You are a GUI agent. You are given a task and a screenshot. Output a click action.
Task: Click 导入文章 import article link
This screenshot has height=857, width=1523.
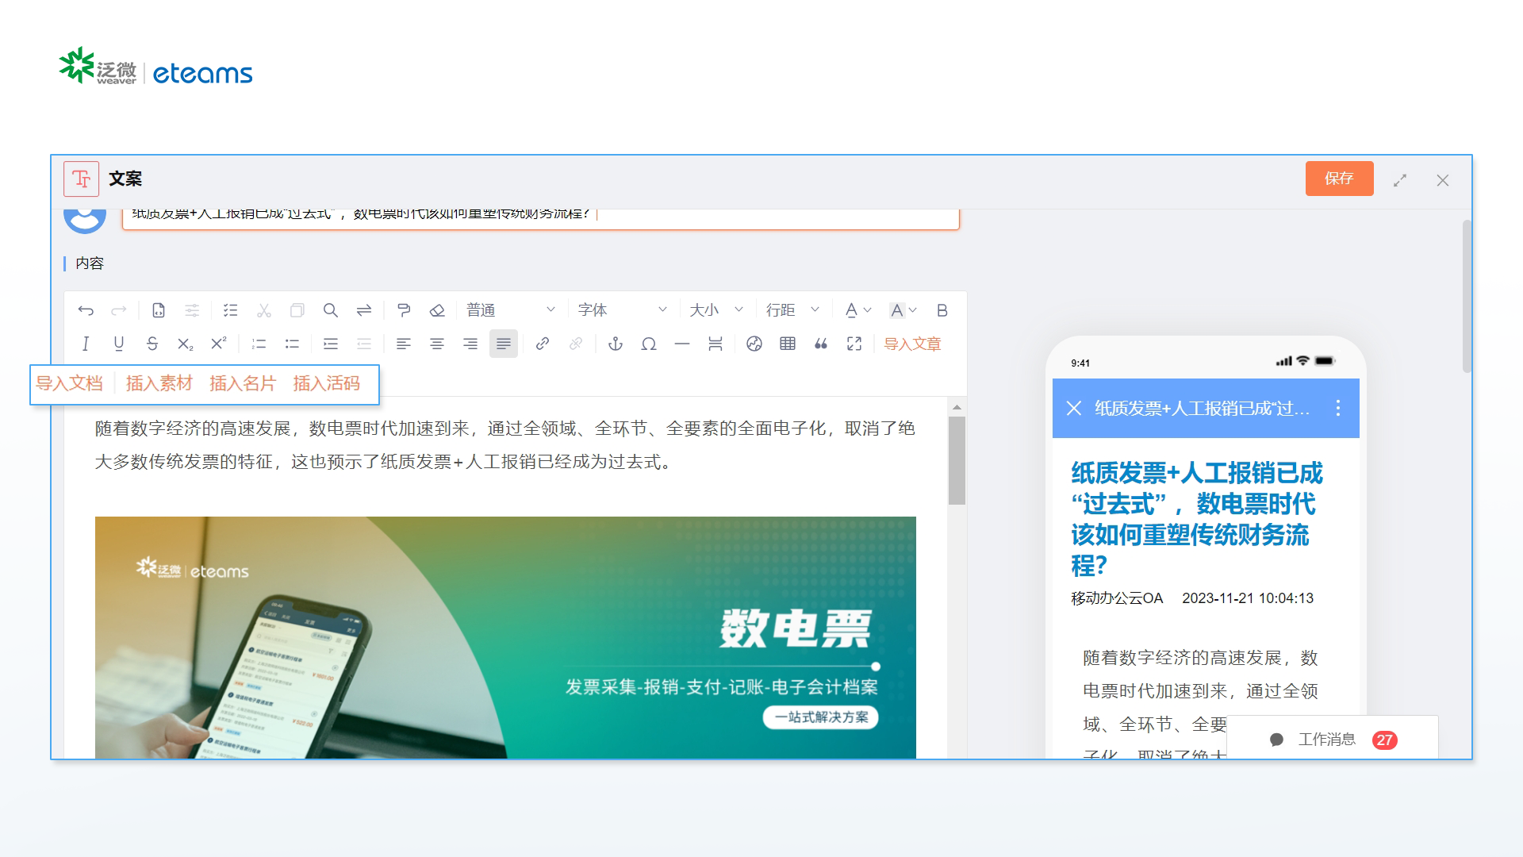[x=912, y=344]
